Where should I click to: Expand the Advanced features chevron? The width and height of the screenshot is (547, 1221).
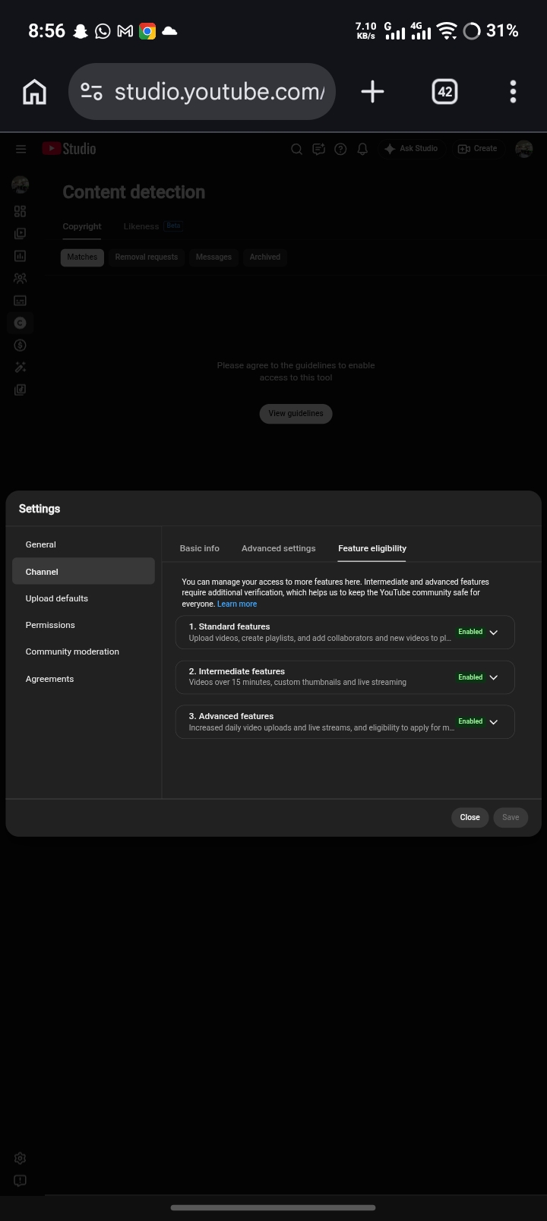[x=494, y=722]
